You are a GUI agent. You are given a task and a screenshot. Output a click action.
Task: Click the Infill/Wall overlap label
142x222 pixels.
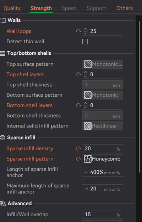tap(27, 214)
